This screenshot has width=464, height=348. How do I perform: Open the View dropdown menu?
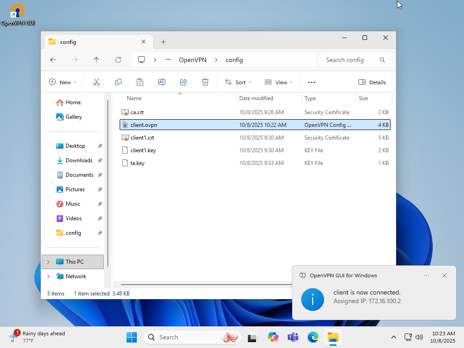point(279,82)
